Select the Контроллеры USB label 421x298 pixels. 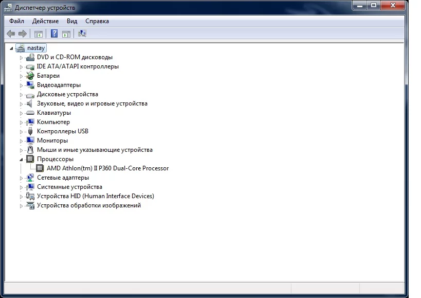click(63, 131)
